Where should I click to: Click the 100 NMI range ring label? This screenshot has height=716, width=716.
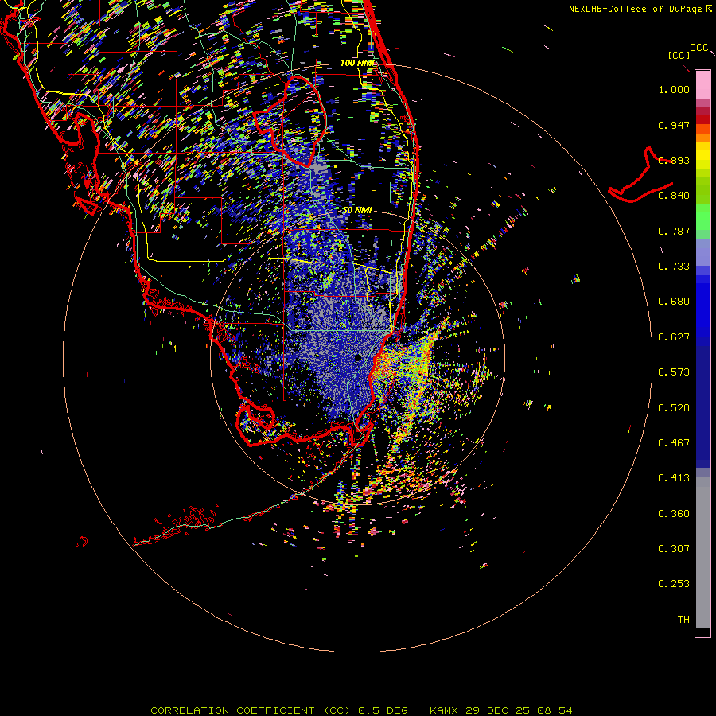pyautogui.click(x=357, y=63)
